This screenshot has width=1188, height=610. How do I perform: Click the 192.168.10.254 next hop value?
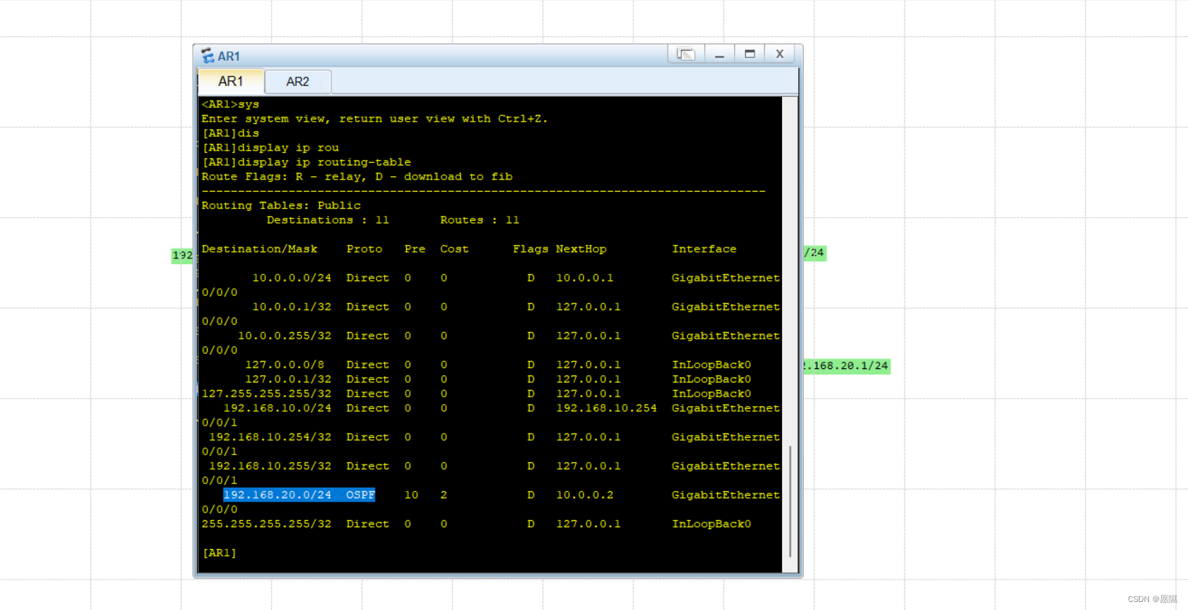(606, 408)
